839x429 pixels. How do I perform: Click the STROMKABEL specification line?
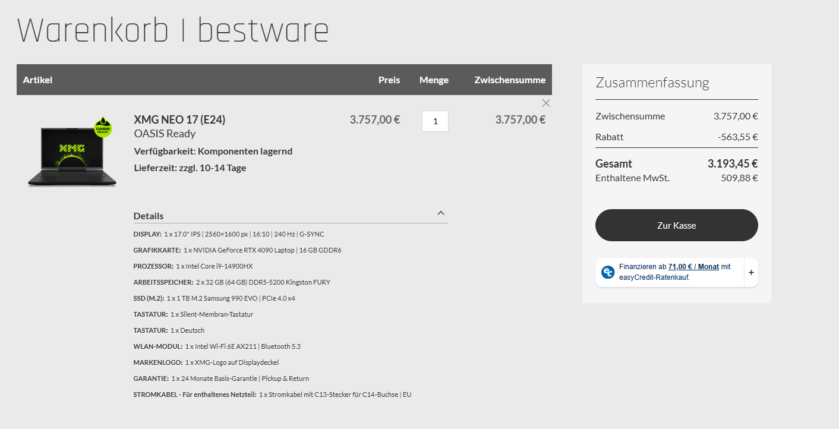pos(272,395)
